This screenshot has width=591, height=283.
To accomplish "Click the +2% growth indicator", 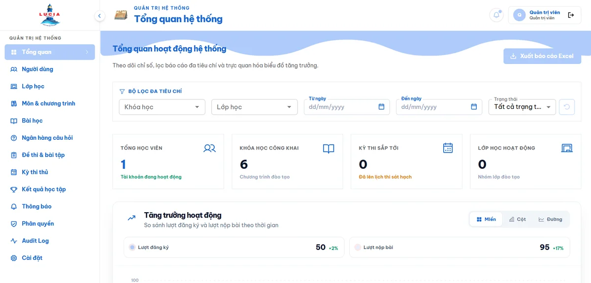I will pyautogui.click(x=333, y=249).
